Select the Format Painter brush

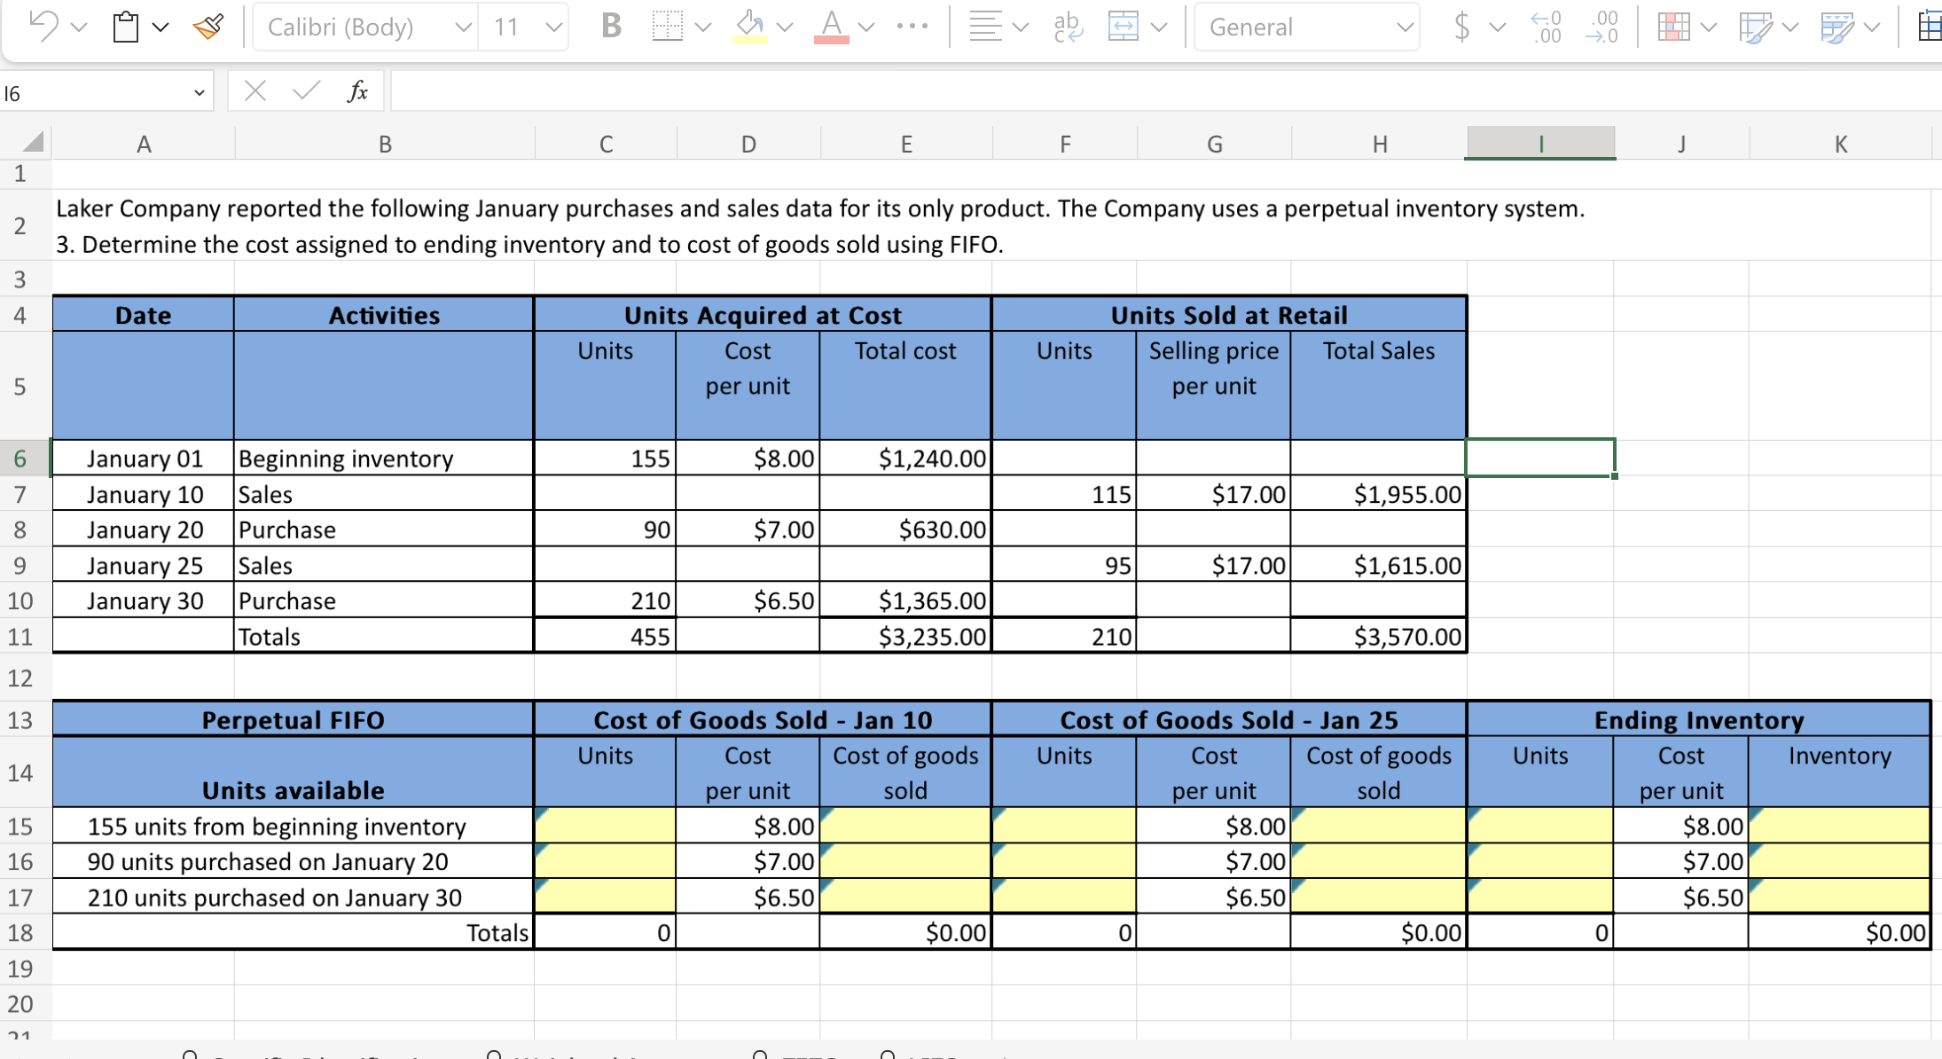(x=208, y=27)
